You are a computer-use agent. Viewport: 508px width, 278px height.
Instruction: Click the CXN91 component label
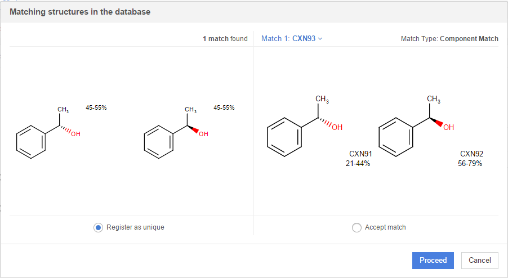pyautogui.click(x=360, y=154)
